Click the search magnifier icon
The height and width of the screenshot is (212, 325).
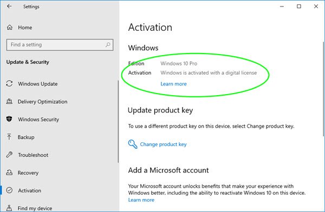pyautogui.click(x=108, y=44)
